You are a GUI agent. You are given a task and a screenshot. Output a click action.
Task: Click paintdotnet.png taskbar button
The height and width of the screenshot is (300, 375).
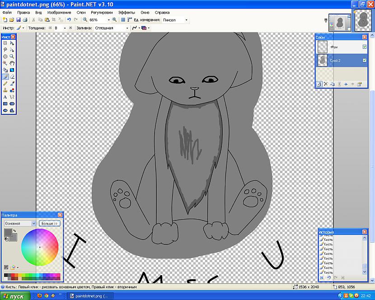coord(89,296)
